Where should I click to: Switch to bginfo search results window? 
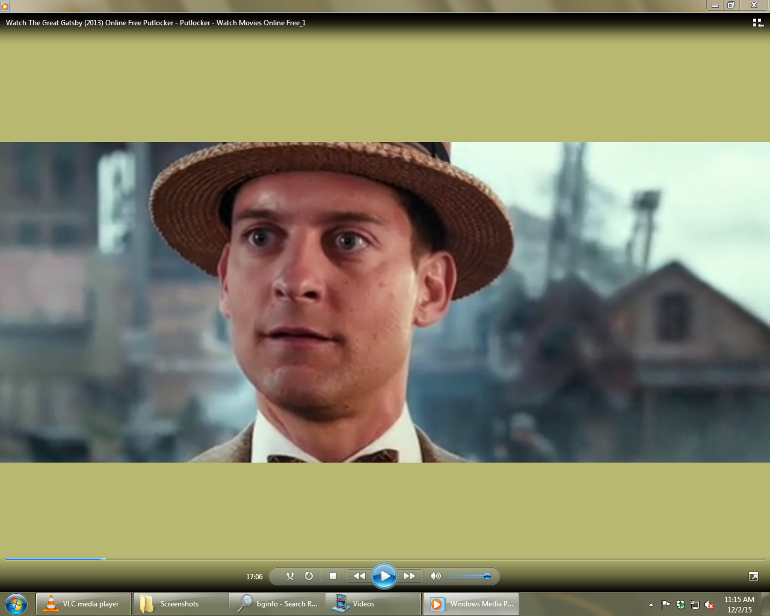277,604
